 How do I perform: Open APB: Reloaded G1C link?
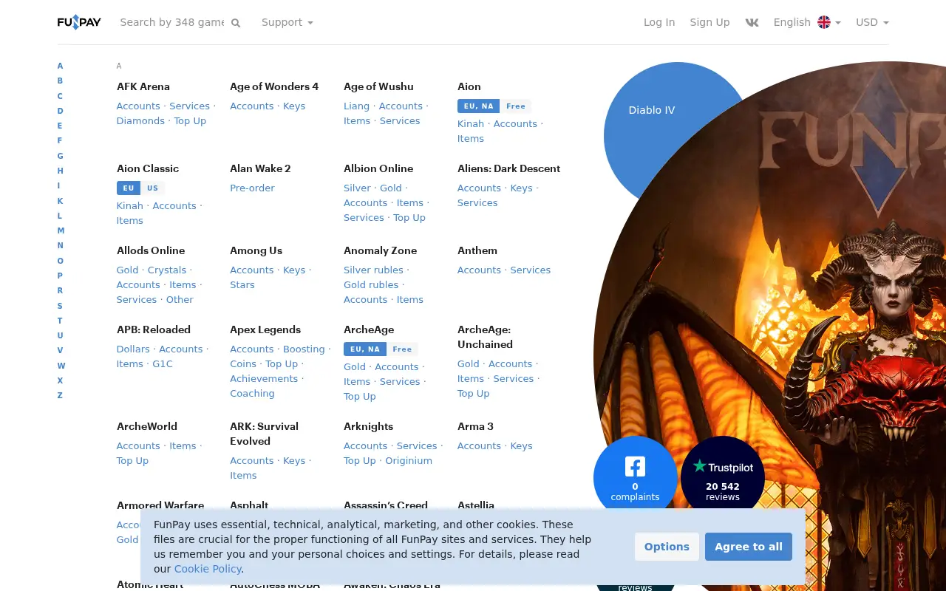pyautogui.click(x=163, y=364)
